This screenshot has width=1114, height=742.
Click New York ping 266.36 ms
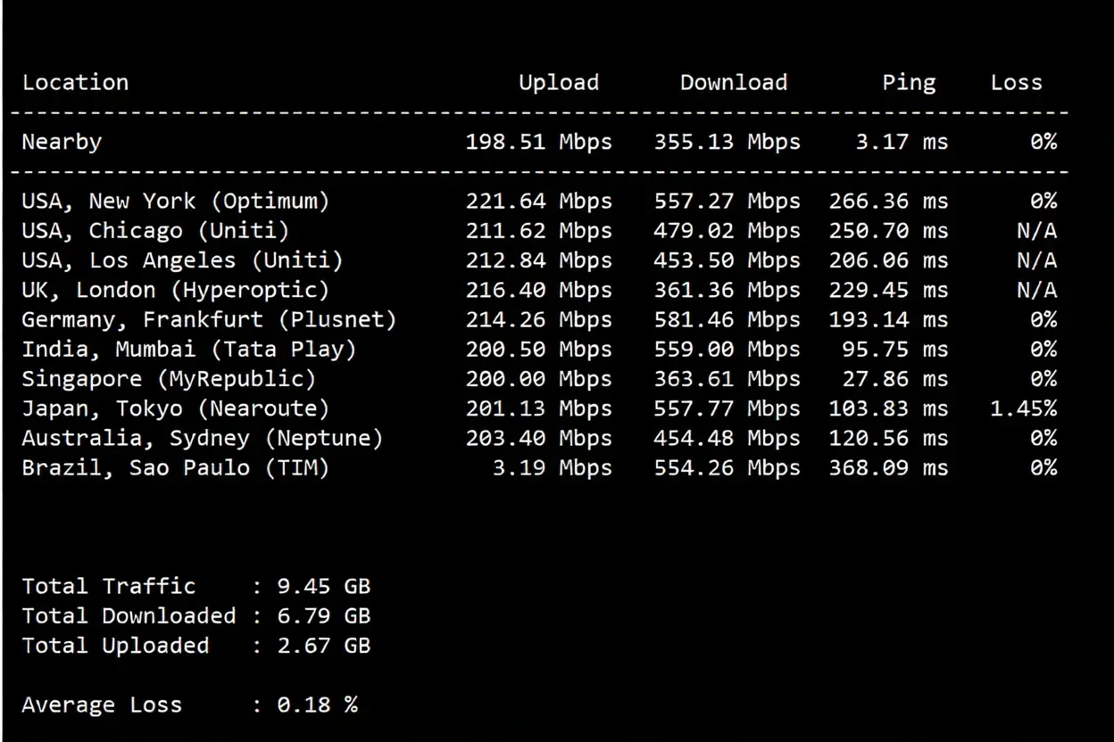(888, 202)
